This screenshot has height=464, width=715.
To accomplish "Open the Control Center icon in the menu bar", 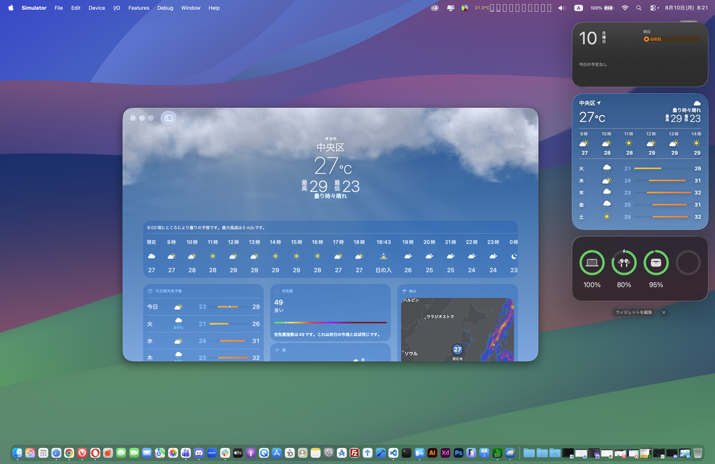I will pos(654,8).
